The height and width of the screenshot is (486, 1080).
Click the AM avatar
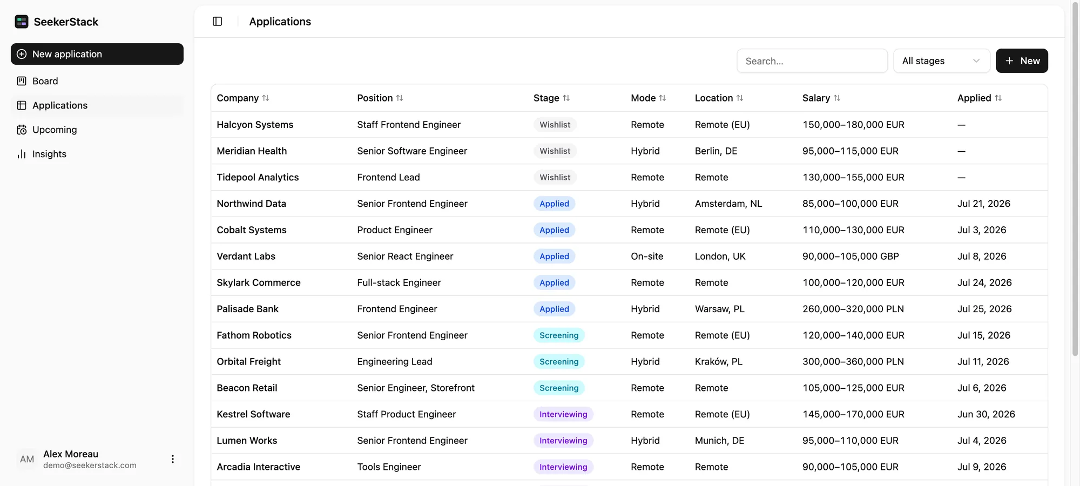(27, 459)
